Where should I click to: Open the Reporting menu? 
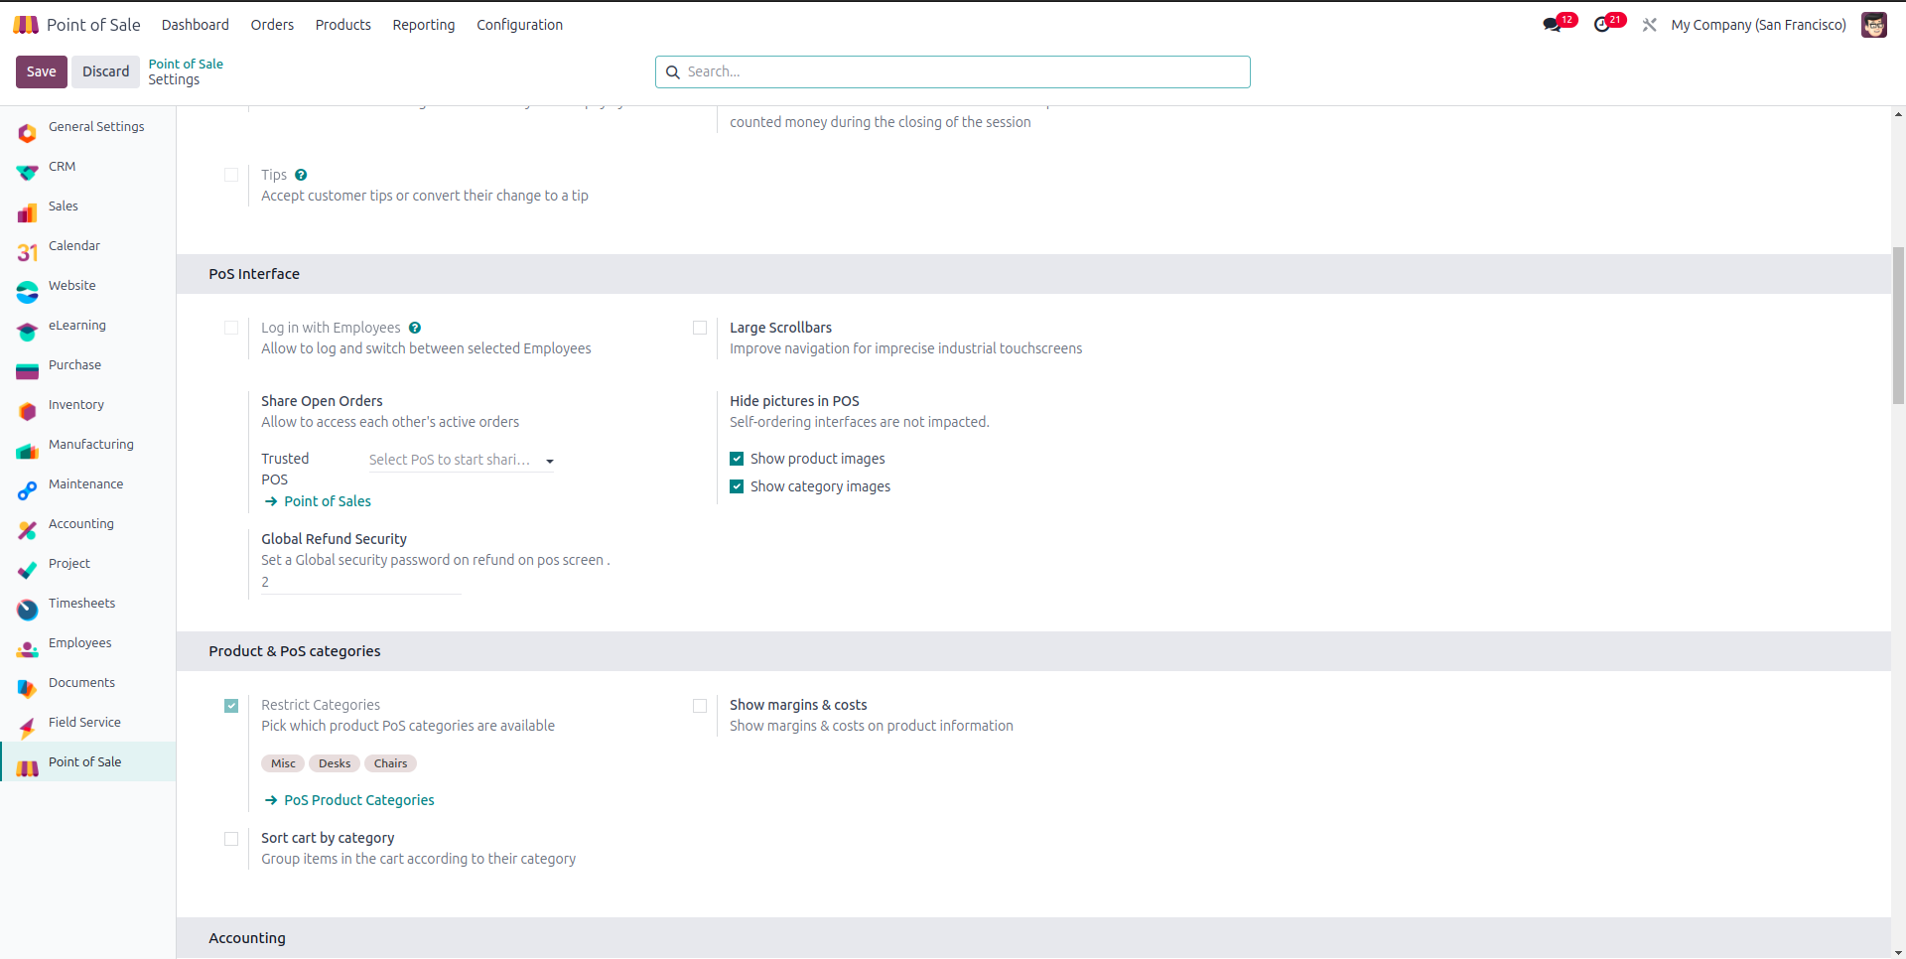[x=423, y=25]
